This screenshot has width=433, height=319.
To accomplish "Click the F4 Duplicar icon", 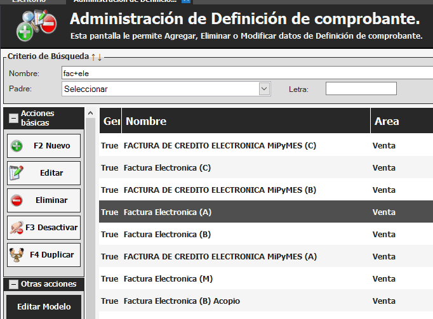I will pyautogui.click(x=17, y=255).
